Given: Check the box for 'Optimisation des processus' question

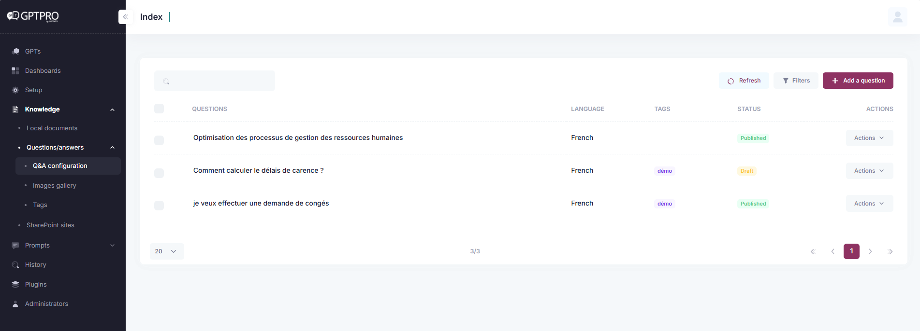Looking at the screenshot, I should point(159,140).
